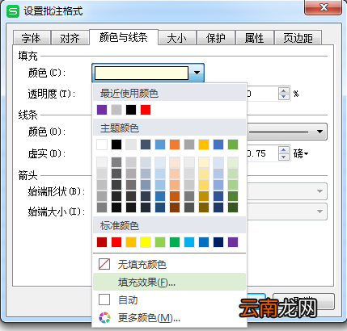This screenshot has height=331, width=347.
Task: Expand the fill 颜色 dropdown arrow
Action: click(197, 73)
